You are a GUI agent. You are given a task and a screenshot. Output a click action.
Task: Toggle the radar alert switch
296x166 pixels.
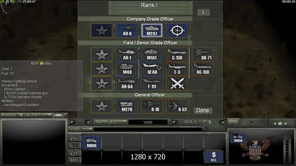tap(58, 115)
